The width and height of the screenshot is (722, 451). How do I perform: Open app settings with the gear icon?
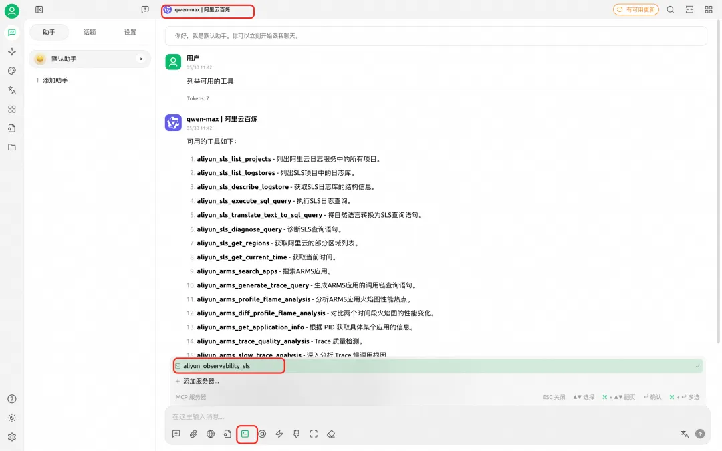click(11, 437)
